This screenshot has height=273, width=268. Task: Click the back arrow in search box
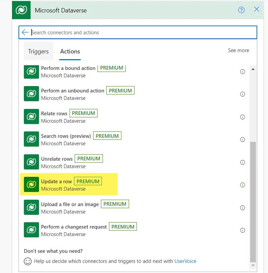click(x=25, y=32)
